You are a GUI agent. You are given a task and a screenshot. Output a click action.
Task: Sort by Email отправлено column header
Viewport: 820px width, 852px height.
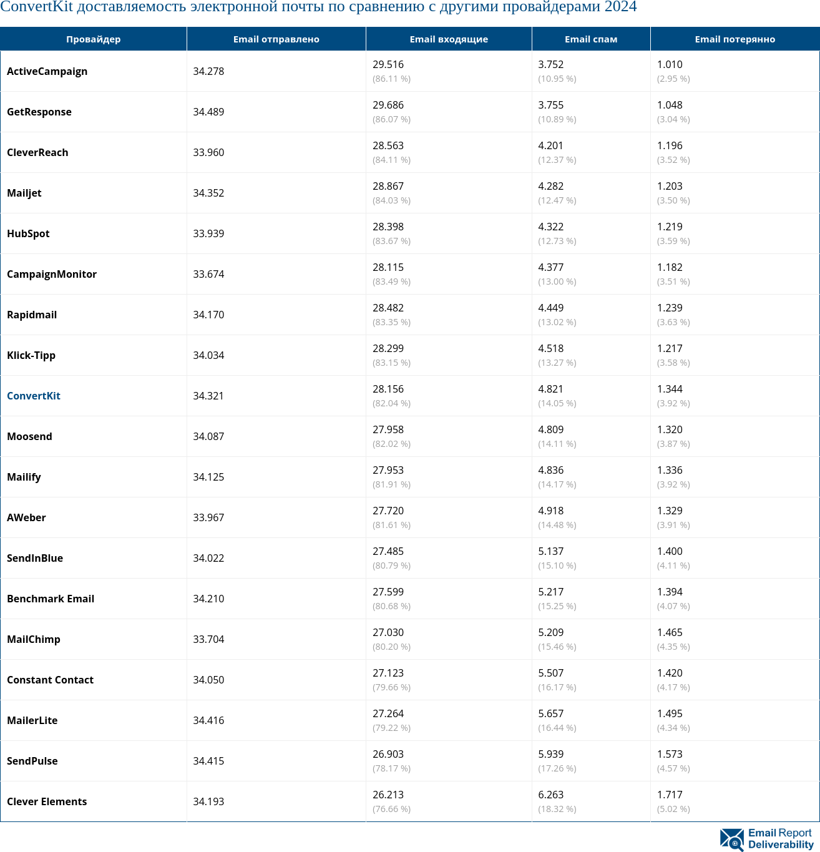pyautogui.click(x=276, y=39)
